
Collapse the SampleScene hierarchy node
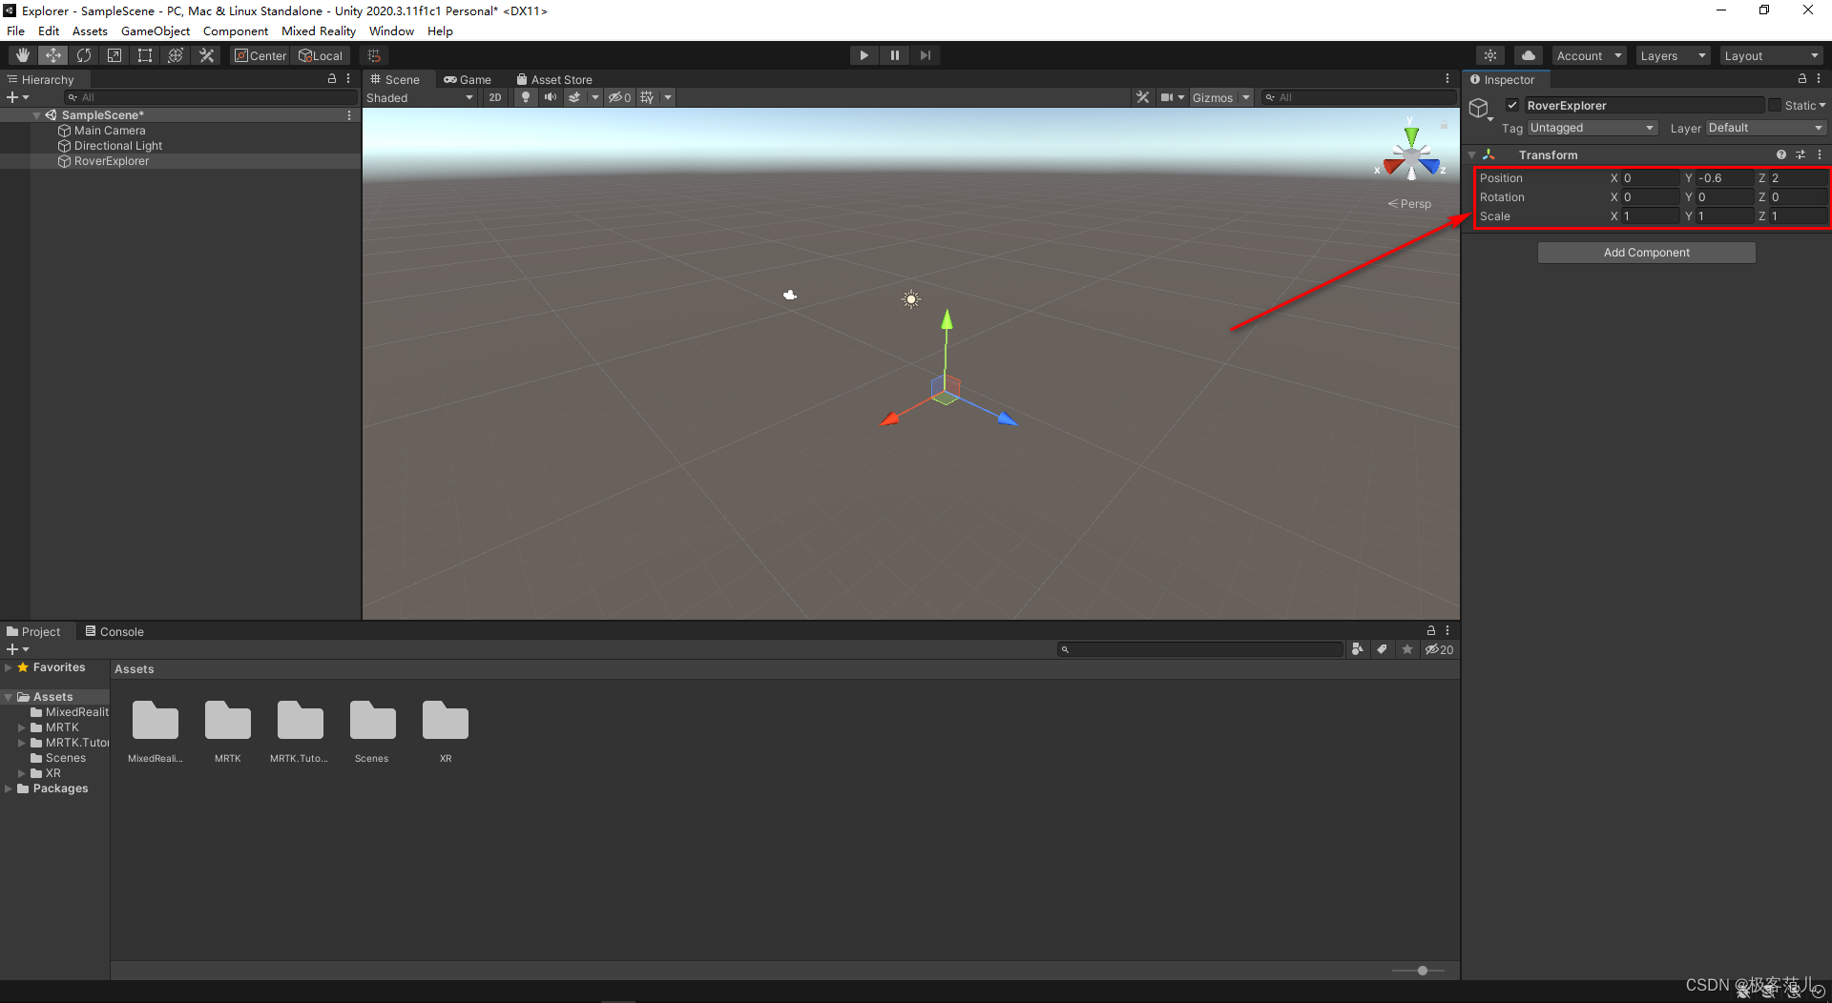tap(36, 115)
